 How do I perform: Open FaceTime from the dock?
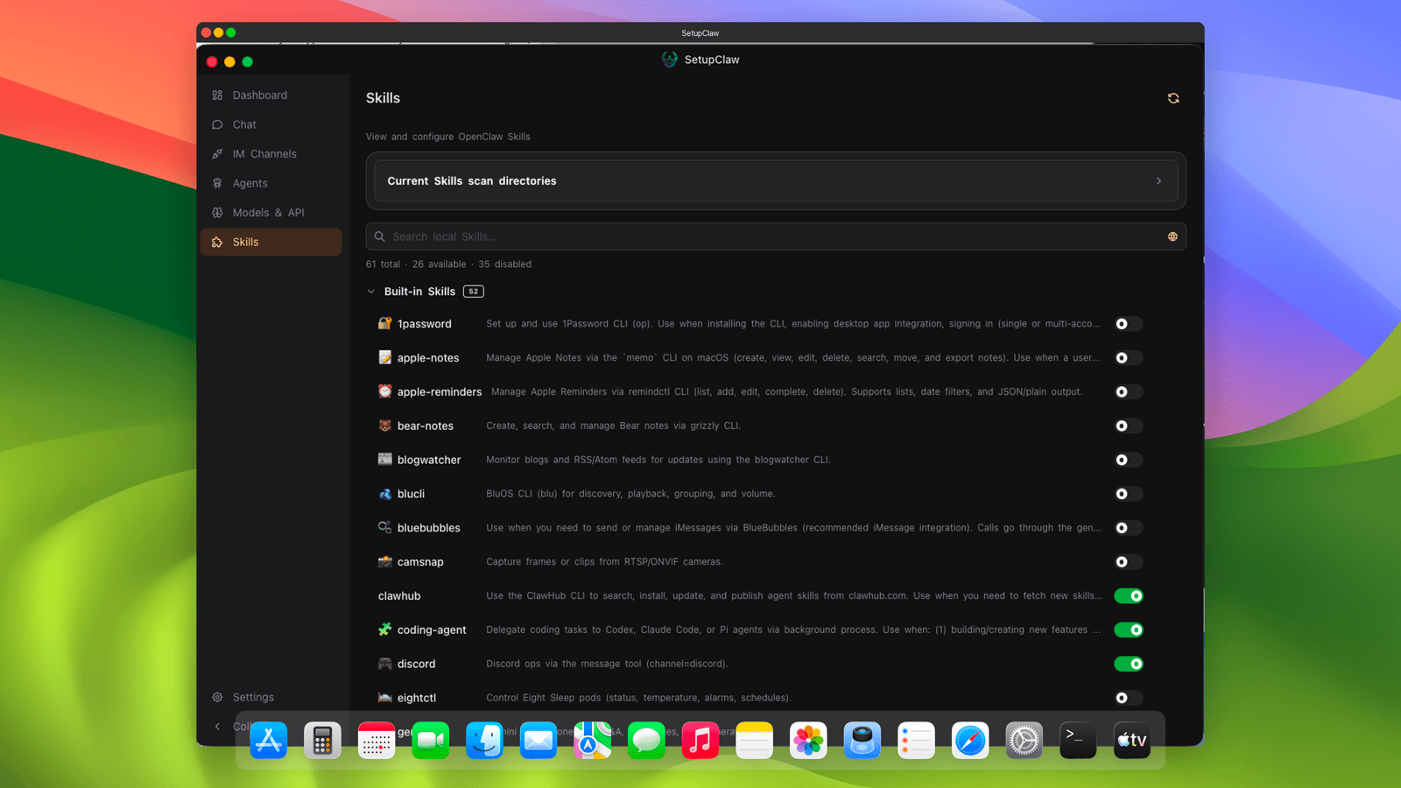[431, 741]
